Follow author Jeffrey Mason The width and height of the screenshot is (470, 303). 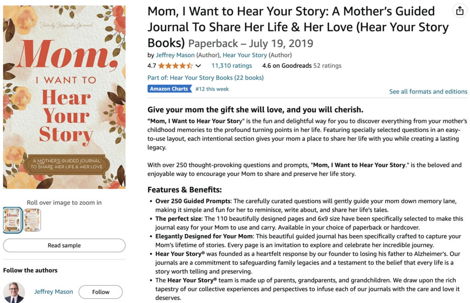coord(101,292)
